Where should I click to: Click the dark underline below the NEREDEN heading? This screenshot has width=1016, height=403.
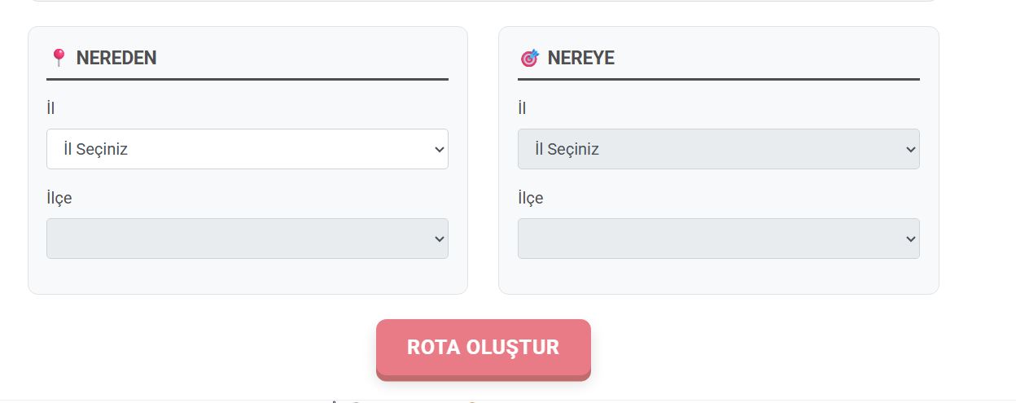tap(247, 79)
